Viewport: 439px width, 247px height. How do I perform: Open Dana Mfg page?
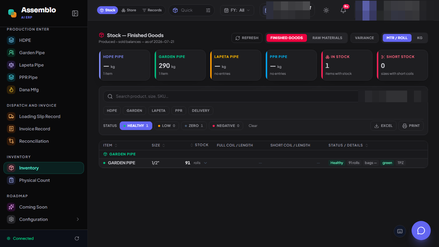(44, 90)
